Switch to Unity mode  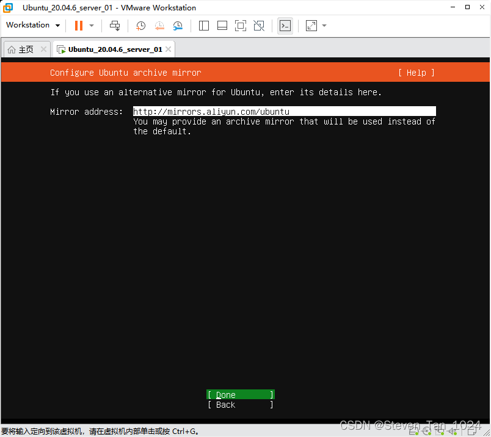259,26
